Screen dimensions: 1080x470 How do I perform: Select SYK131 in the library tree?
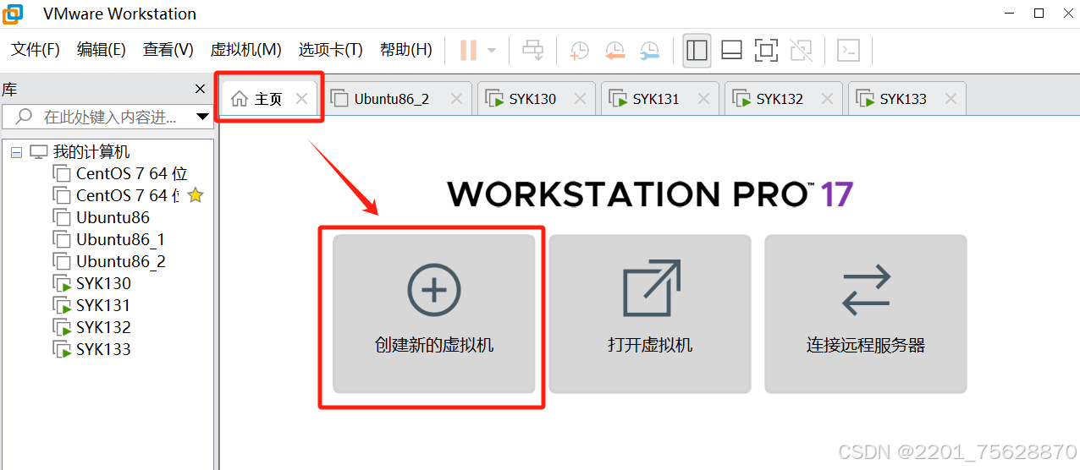click(x=103, y=305)
